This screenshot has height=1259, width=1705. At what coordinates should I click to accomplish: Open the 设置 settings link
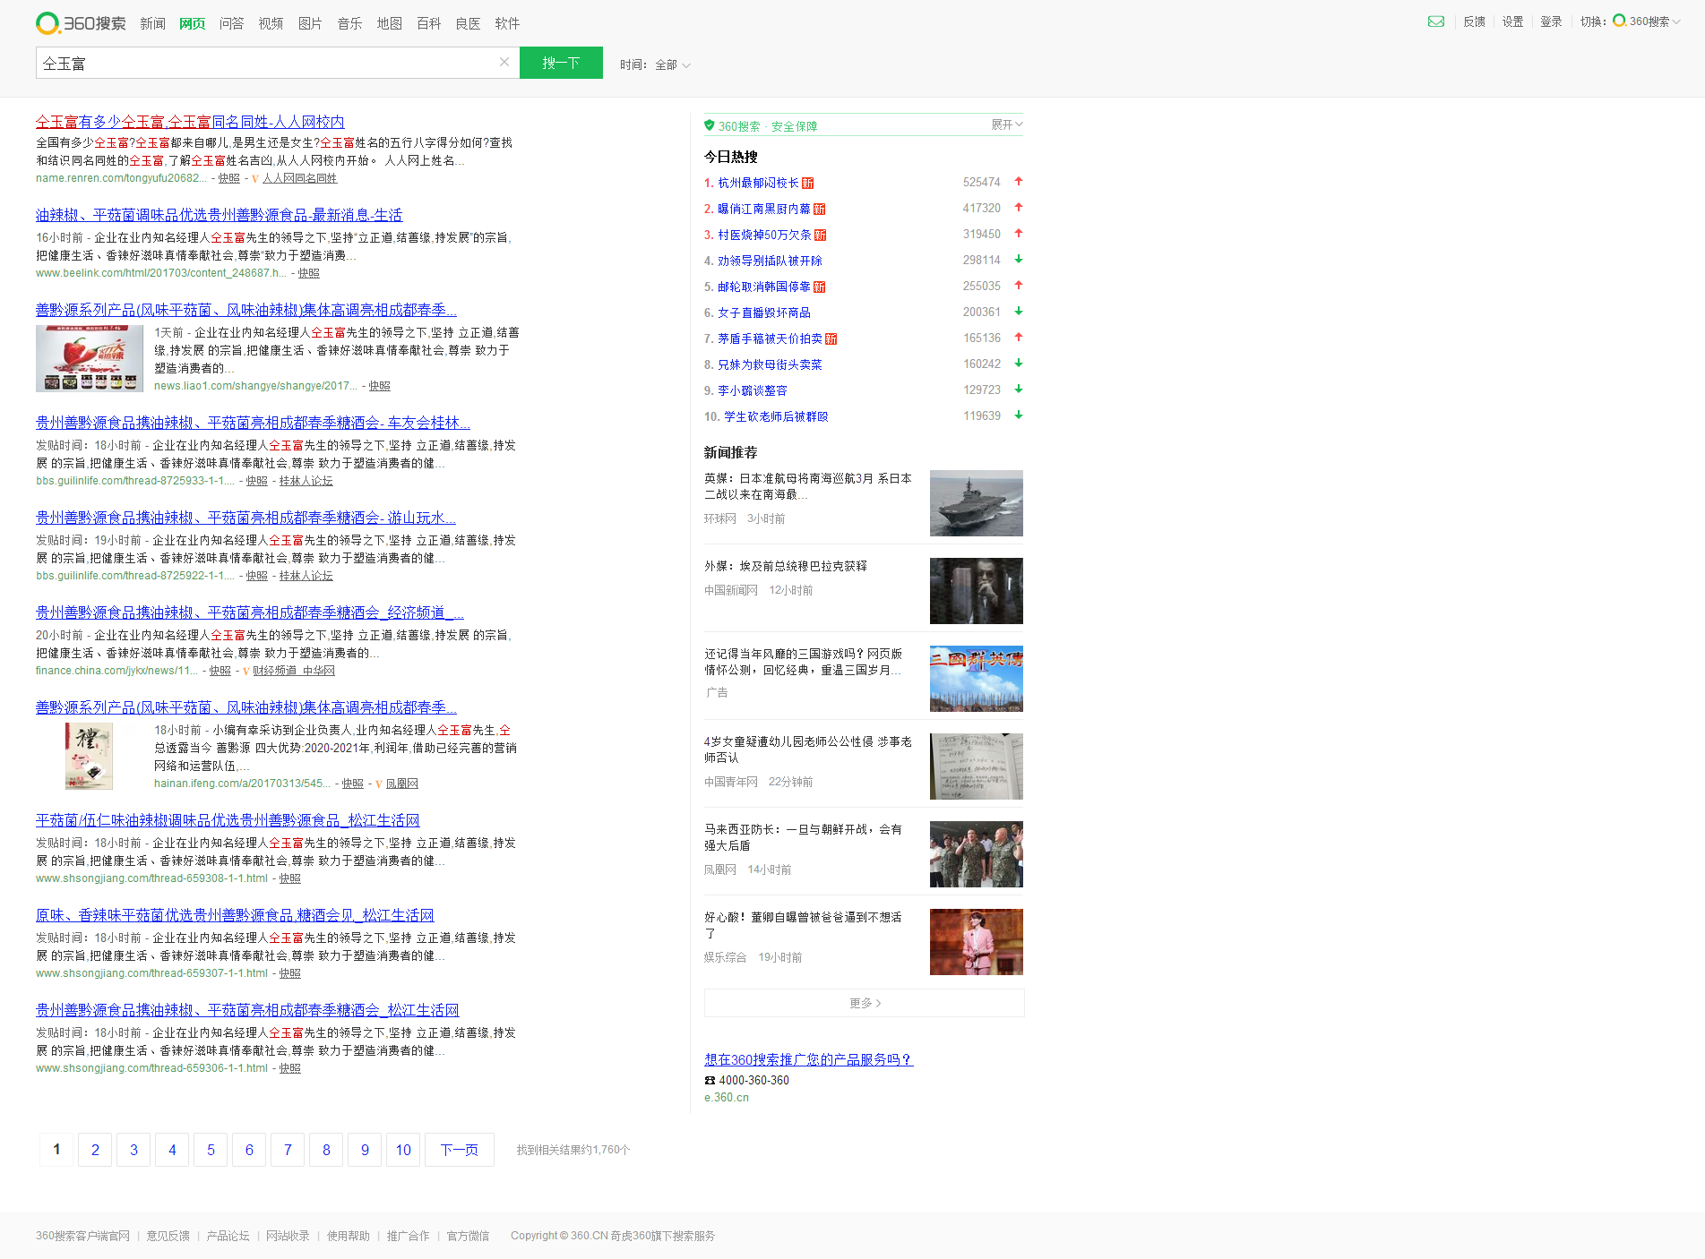[x=1512, y=21]
